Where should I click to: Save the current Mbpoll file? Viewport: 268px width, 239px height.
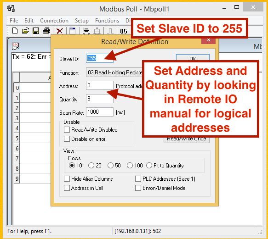[x=36, y=31]
